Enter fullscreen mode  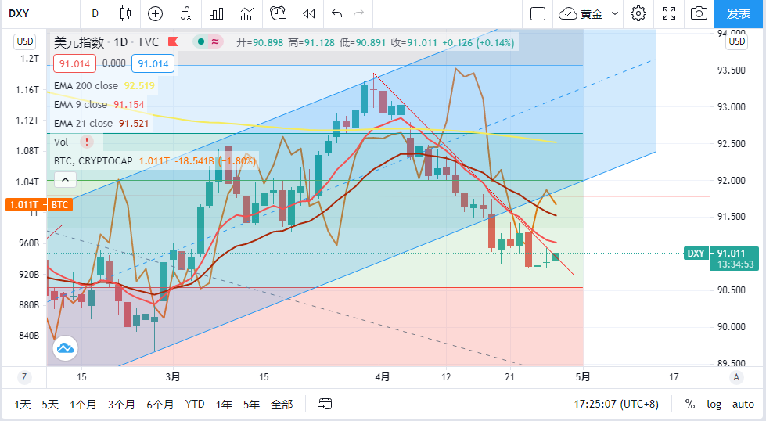pyautogui.click(x=669, y=13)
